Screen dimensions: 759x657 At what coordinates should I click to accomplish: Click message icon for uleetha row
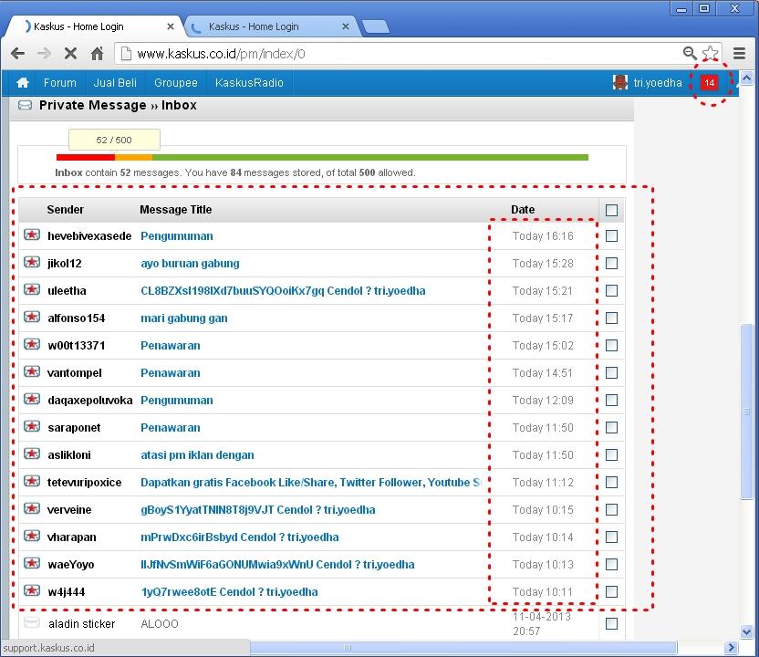pyautogui.click(x=32, y=290)
